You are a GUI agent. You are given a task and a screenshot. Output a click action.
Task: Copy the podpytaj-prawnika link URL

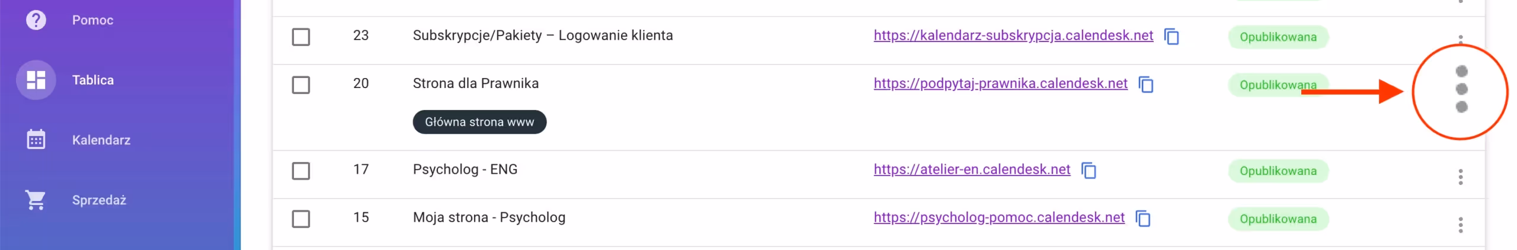pos(1145,85)
